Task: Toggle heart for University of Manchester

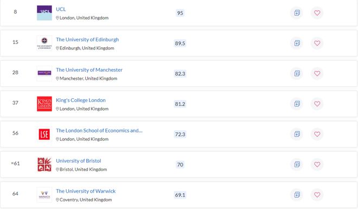Action: click(x=317, y=73)
